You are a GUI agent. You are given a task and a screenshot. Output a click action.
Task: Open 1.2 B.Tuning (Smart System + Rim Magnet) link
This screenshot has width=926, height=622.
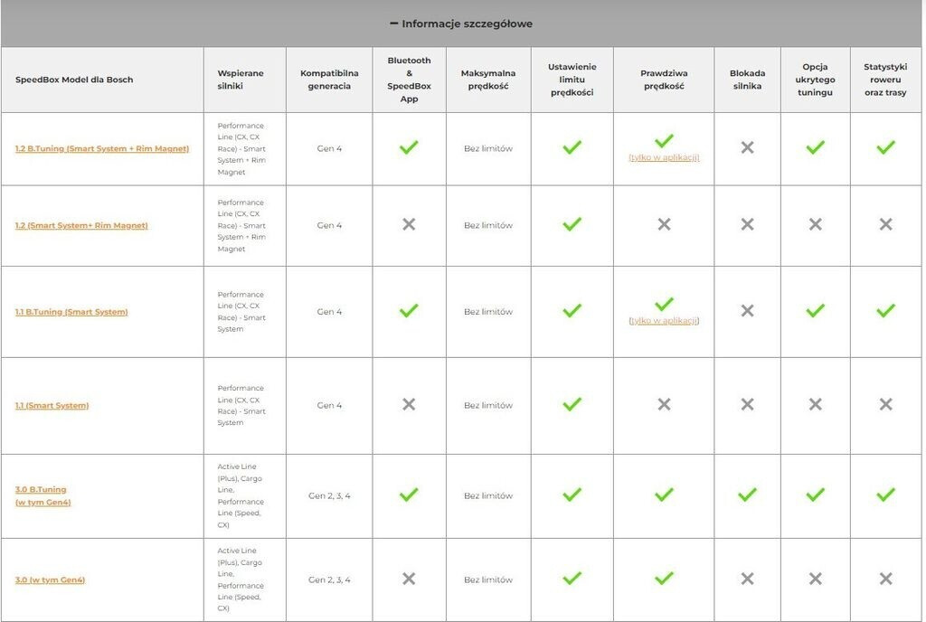(x=102, y=148)
